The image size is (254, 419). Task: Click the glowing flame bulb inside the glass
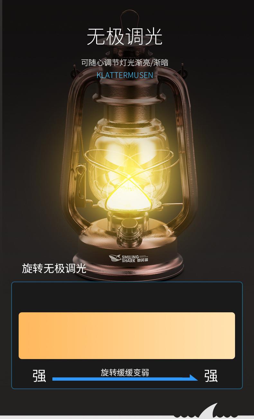(x=127, y=184)
